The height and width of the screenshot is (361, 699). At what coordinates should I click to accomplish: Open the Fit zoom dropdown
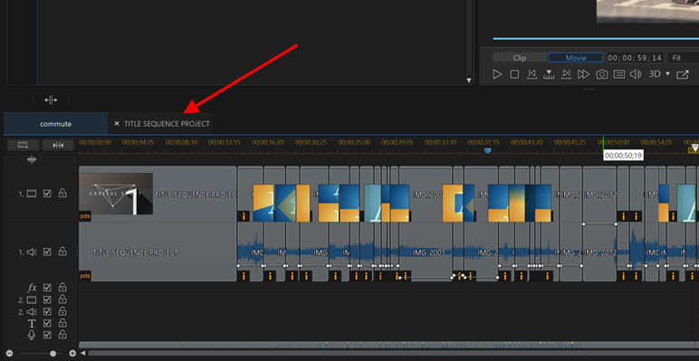[x=683, y=58]
